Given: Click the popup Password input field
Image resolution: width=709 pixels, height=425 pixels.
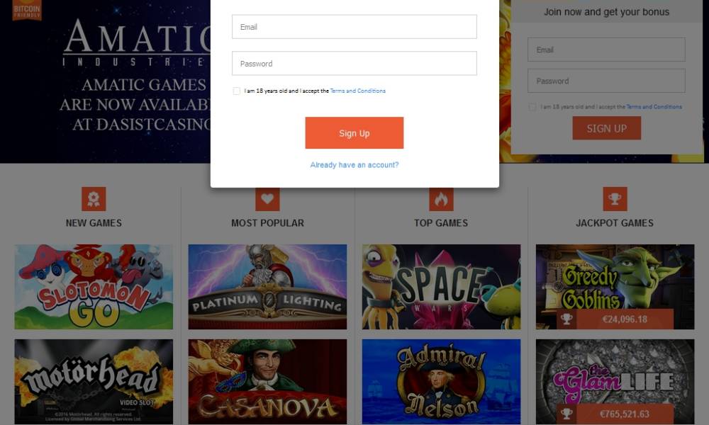Looking at the screenshot, I should click(354, 63).
